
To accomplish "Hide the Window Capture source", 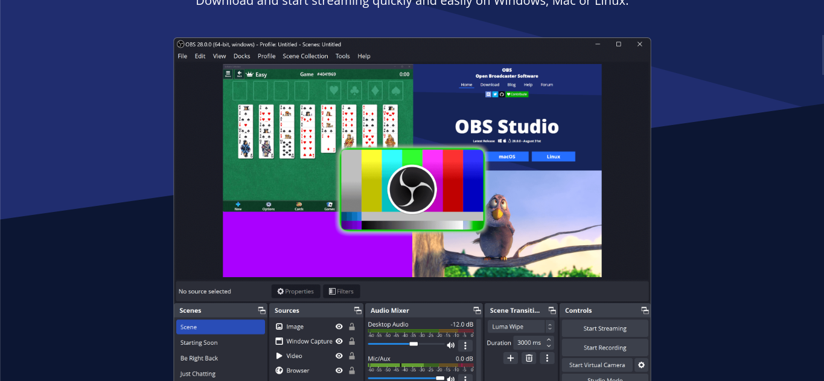I will click(339, 341).
